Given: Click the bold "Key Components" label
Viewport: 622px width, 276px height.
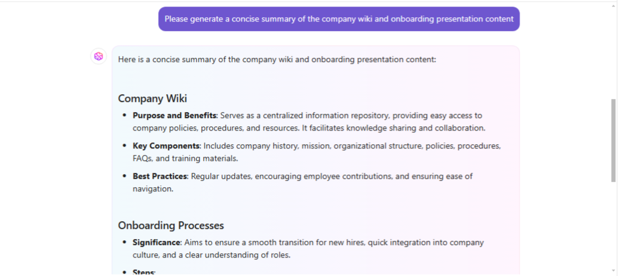Looking at the screenshot, I should [166, 145].
